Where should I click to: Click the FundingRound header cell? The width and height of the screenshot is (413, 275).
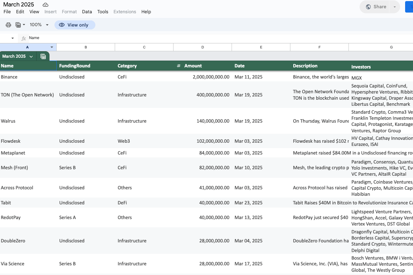coord(86,66)
